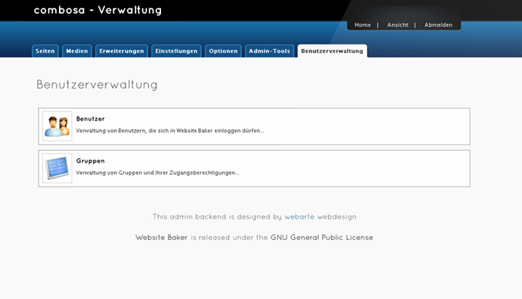Click the Benutzerverwaltung page heading
The height and width of the screenshot is (299, 522).
97,85
